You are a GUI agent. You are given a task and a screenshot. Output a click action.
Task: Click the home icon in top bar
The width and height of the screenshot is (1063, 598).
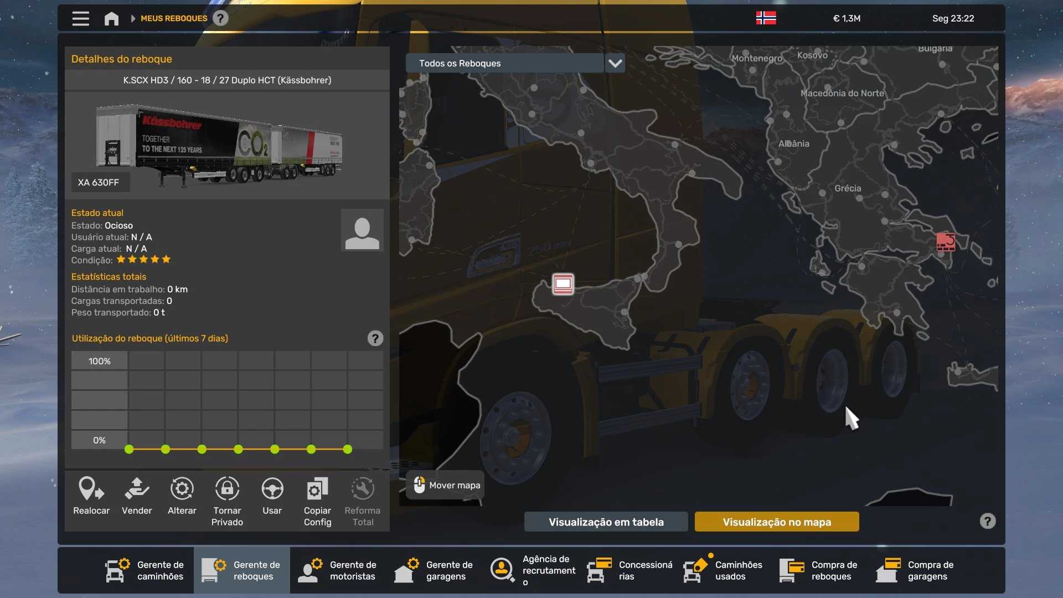[111, 19]
